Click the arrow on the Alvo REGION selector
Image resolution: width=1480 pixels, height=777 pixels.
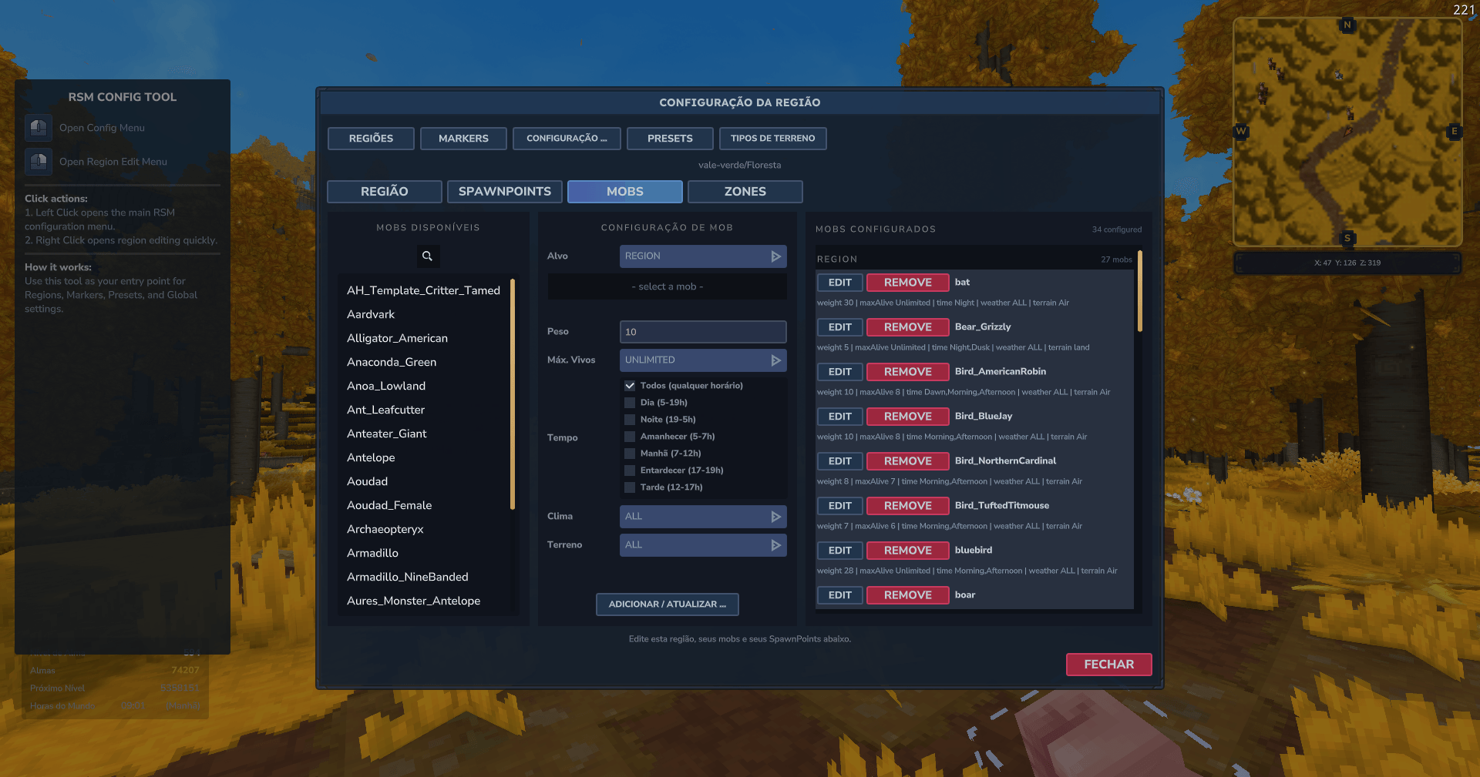(x=775, y=256)
